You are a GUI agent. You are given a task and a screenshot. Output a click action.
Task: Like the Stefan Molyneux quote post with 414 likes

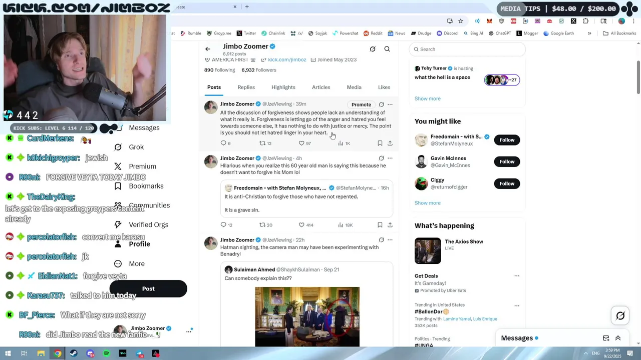click(306, 225)
